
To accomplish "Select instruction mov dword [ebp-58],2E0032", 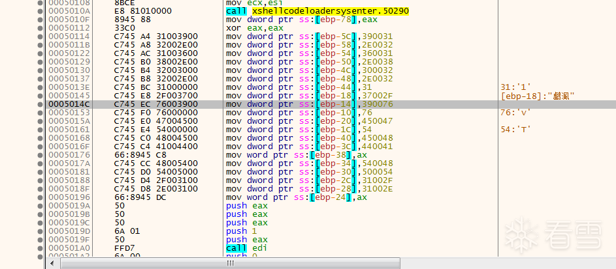I will click(x=310, y=45).
